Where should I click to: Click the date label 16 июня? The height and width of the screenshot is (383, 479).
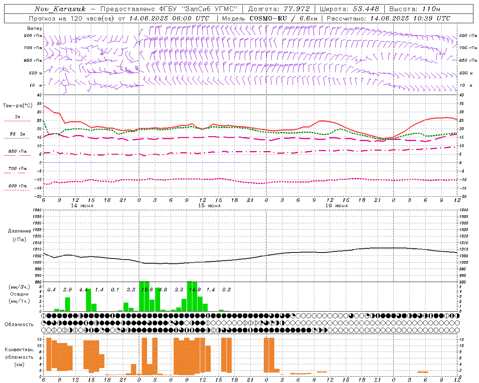coord(336,206)
